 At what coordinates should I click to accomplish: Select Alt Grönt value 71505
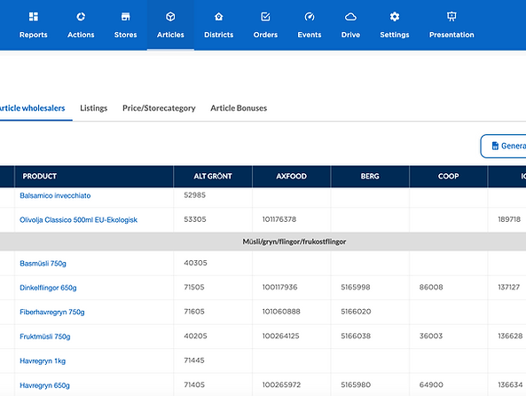(x=194, y=287)
